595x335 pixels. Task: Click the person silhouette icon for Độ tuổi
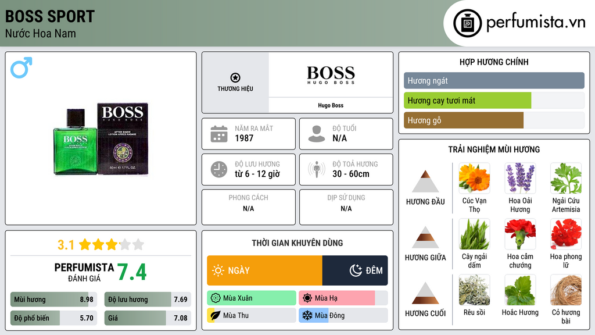click(317, 134)
